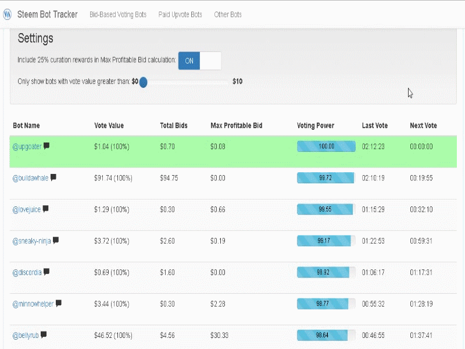
Task: Click the Voting Power column header
Action: [x=316, y=126]
